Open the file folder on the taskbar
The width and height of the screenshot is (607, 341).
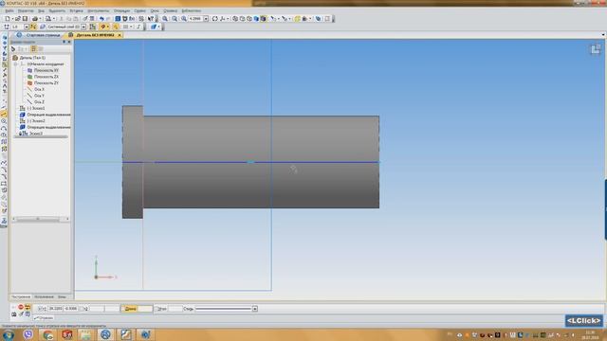coord(86,334)
